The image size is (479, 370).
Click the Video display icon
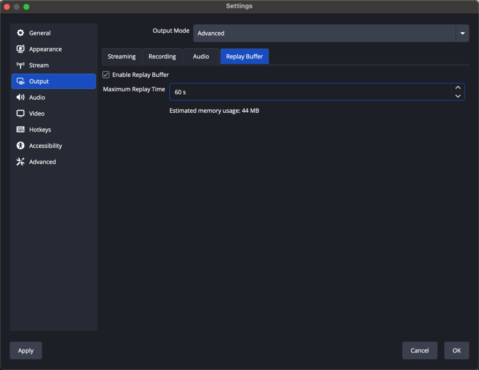pyautogui.click(x=21, y=113)
